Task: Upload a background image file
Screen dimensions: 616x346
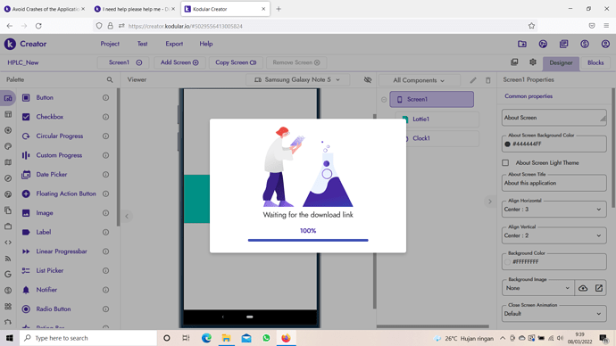Action: 583,288
